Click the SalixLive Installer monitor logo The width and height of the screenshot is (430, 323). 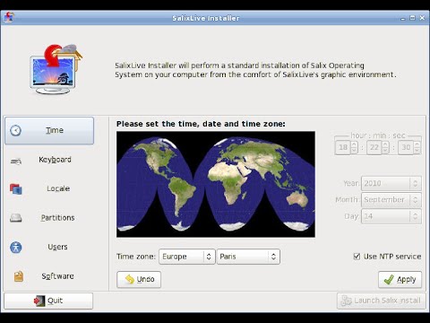coord(56,70)
